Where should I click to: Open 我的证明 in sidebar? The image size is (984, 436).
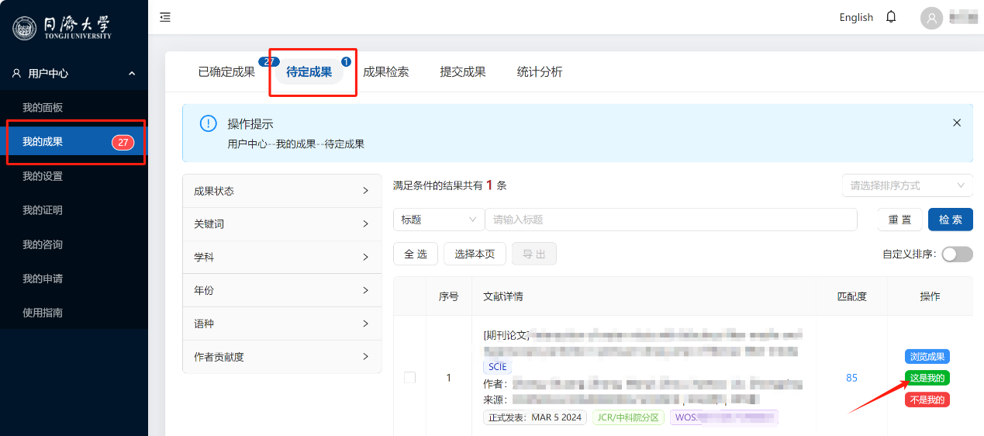pyautogui.click(x=74, y=210)
